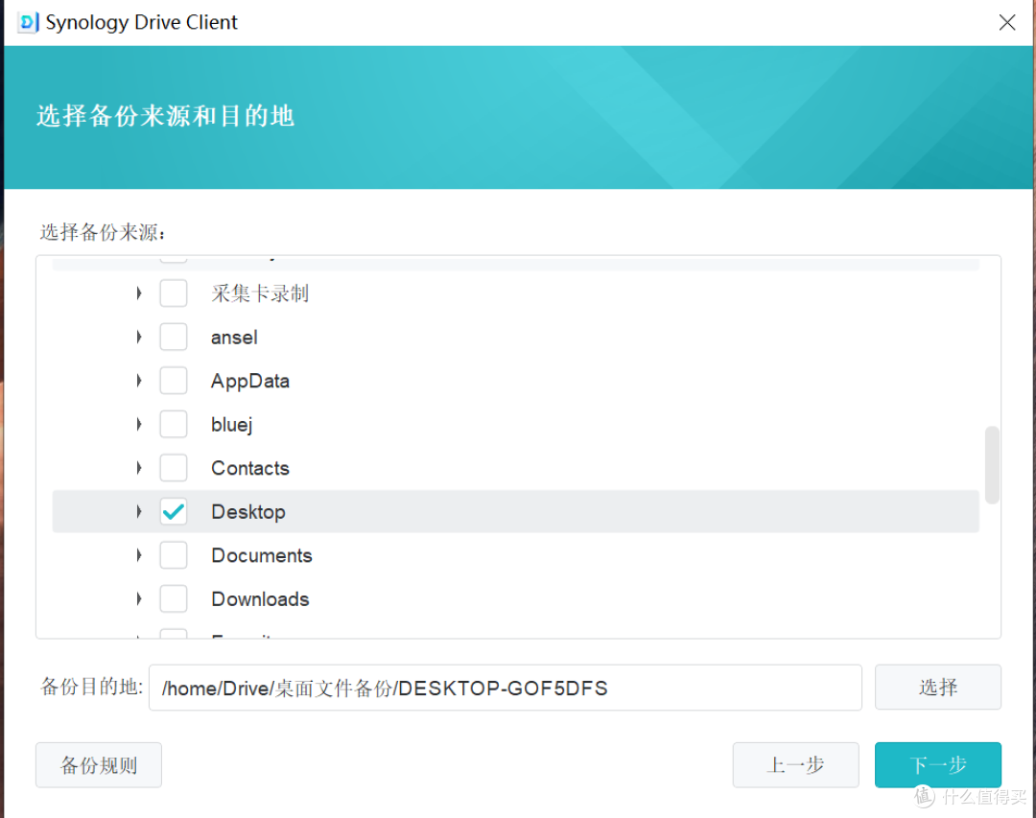This screenshot has height=818, width=1036.
Task: Expand the 采集卡录制 folder tree
Action: [x=139, y=292]
